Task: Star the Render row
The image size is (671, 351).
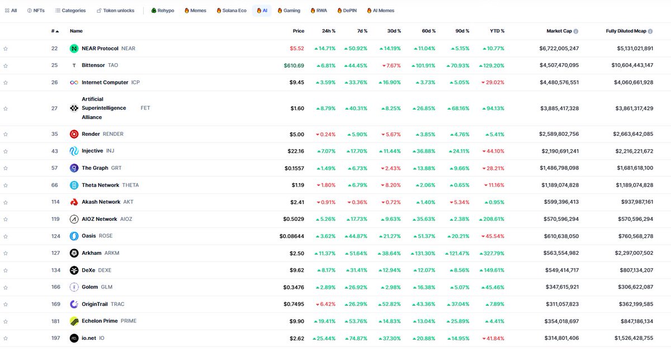Action: click(6, 134)
